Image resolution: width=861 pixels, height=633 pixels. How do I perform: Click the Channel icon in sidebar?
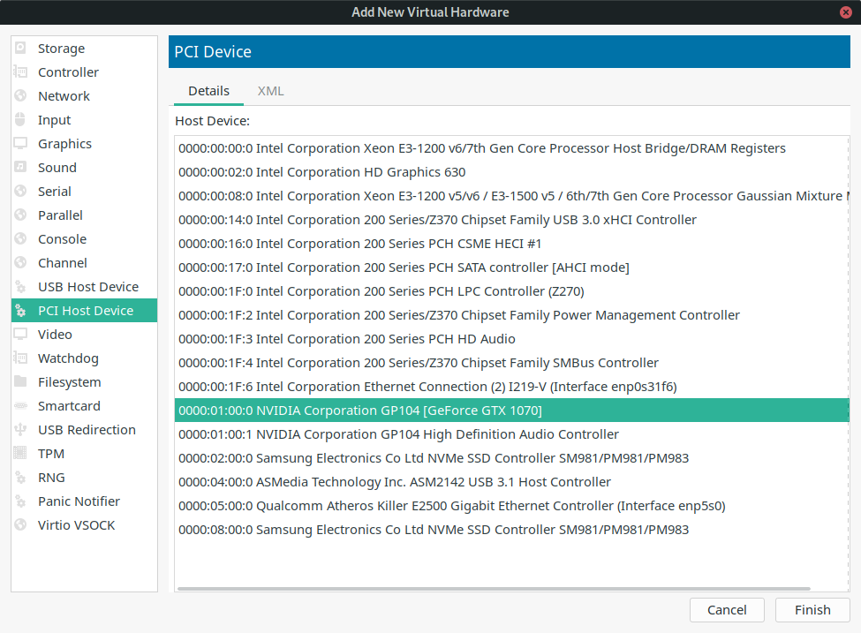(20, 263)
